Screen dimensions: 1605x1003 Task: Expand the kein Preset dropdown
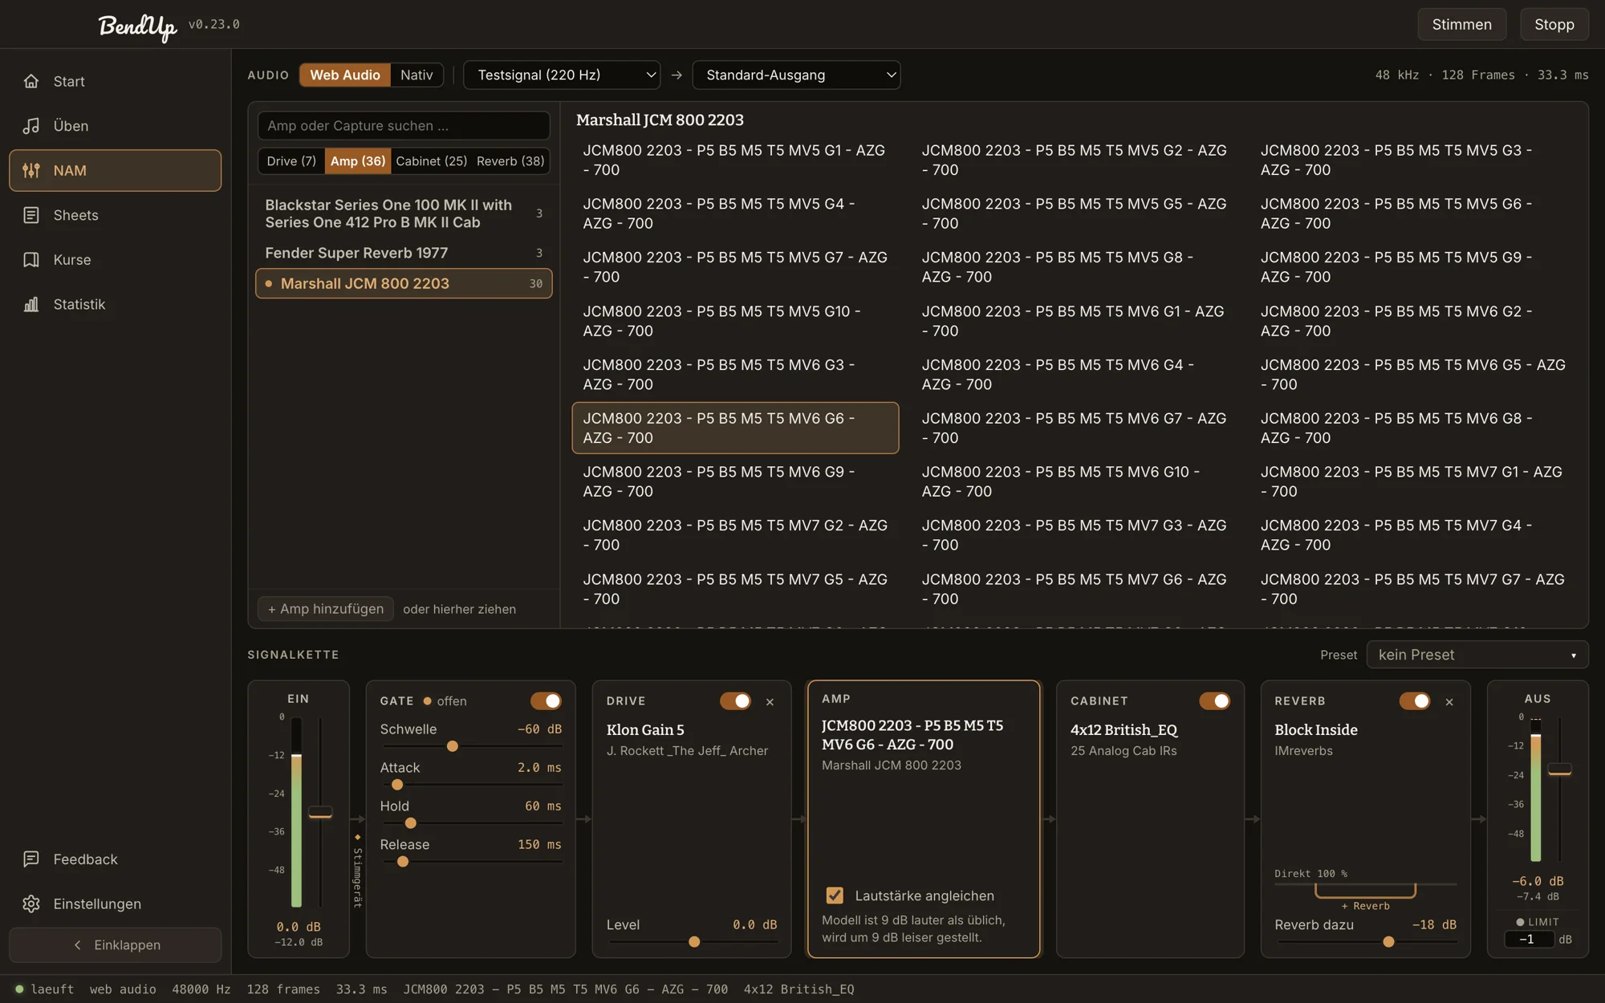[x=1477, y=655]
